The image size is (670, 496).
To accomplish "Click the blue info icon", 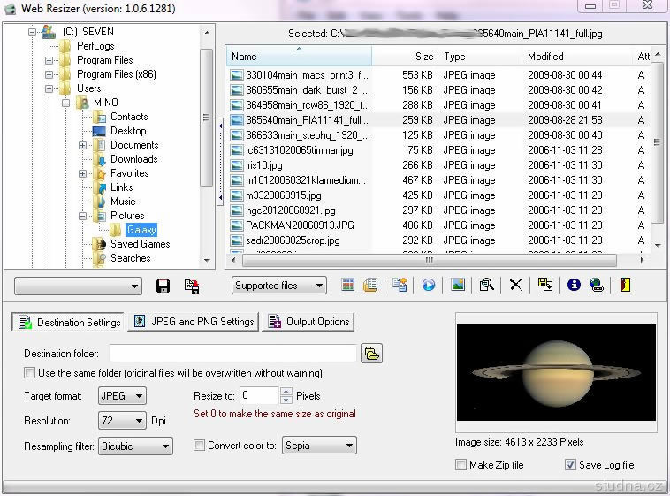I will tap(574, 286).
